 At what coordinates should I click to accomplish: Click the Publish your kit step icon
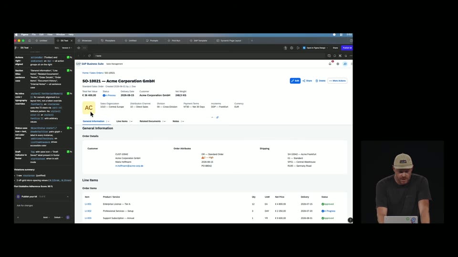coord(19,197)
